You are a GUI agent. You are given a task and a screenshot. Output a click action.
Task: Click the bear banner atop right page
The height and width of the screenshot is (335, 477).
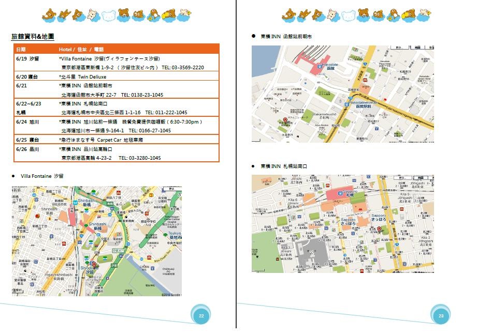pyautogui.click(x=356, y=16)
